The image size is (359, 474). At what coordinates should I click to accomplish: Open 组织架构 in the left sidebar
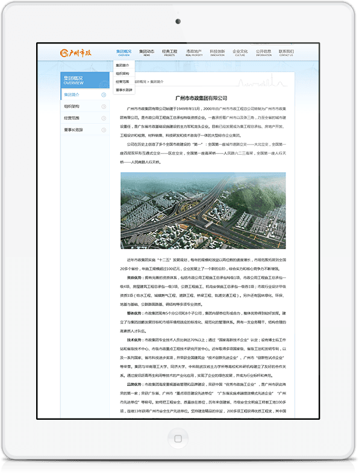[x=85, y=107]
